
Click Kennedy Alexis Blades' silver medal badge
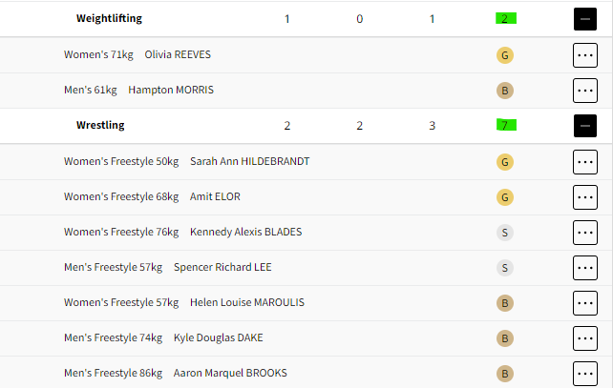point(505,233)
